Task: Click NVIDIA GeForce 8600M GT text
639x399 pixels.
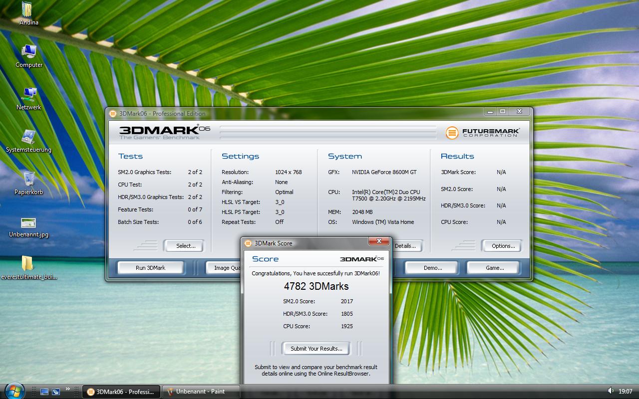Action: tap(384, 172)
